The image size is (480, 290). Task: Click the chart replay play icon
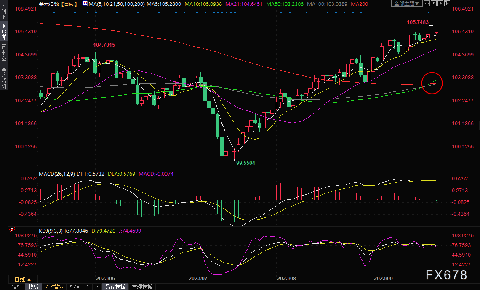tap(440, 4)
